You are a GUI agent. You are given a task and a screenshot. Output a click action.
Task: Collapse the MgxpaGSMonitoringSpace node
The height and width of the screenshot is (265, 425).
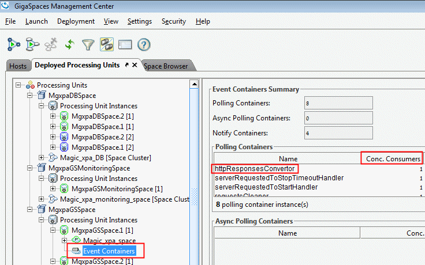pyautogui.click(x=30, y=168)
